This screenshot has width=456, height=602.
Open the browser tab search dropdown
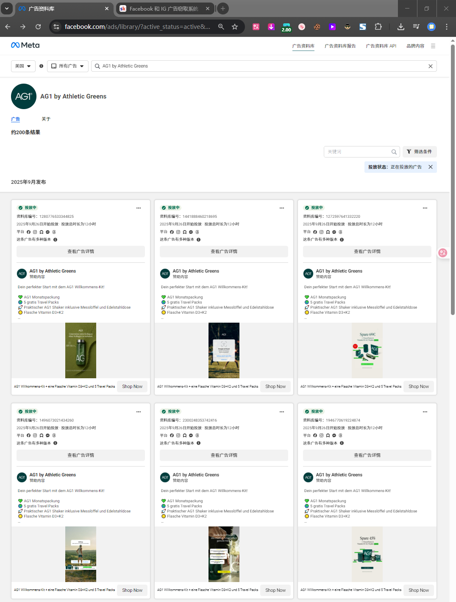click(7, 8)
